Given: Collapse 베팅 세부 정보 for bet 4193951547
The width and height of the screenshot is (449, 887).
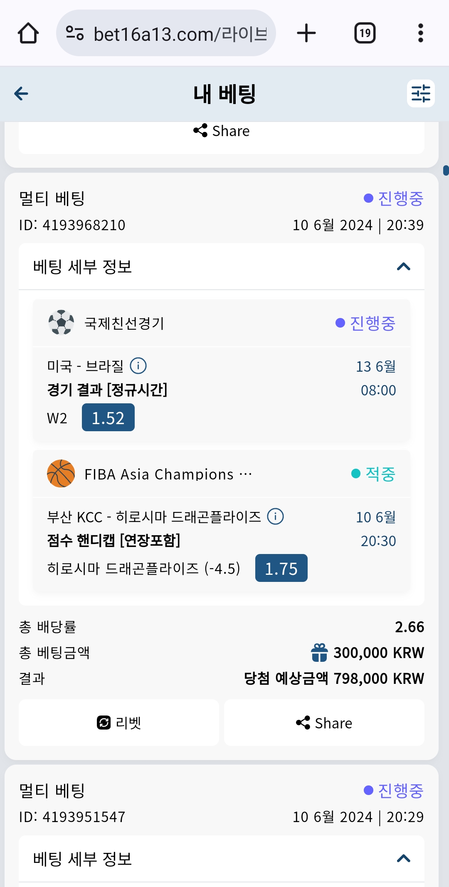Looking at the screenshot, I should 403,859.
